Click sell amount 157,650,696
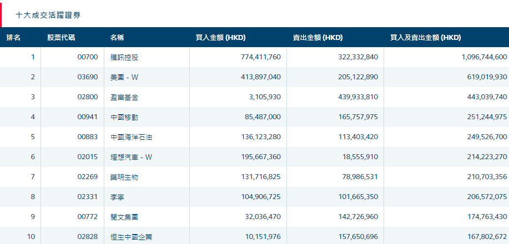 (x=358, y=237)
